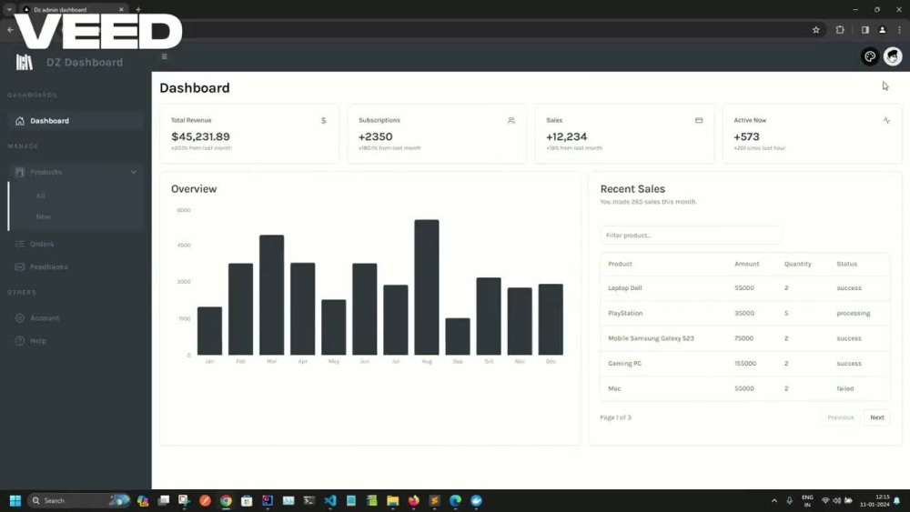
Task: Click the Sep bar in Overview chart
Action: coord(458,336)
